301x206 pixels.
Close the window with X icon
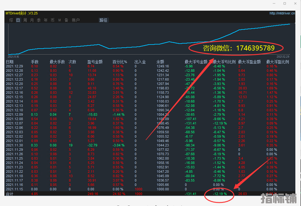click(295, 3)
